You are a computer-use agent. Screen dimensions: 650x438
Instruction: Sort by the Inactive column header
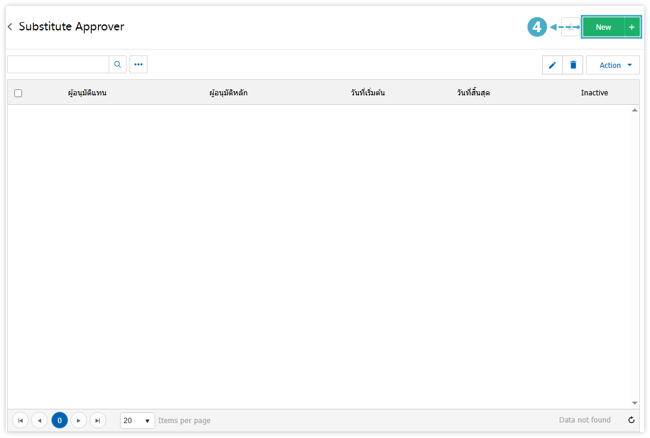pyautogui.click(x=594, y=93)
